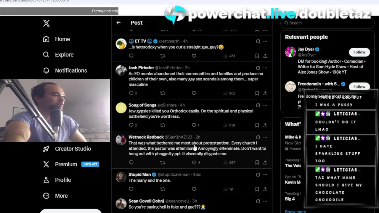Bookmark the Josh Pirhofer reply

[257, 93]
